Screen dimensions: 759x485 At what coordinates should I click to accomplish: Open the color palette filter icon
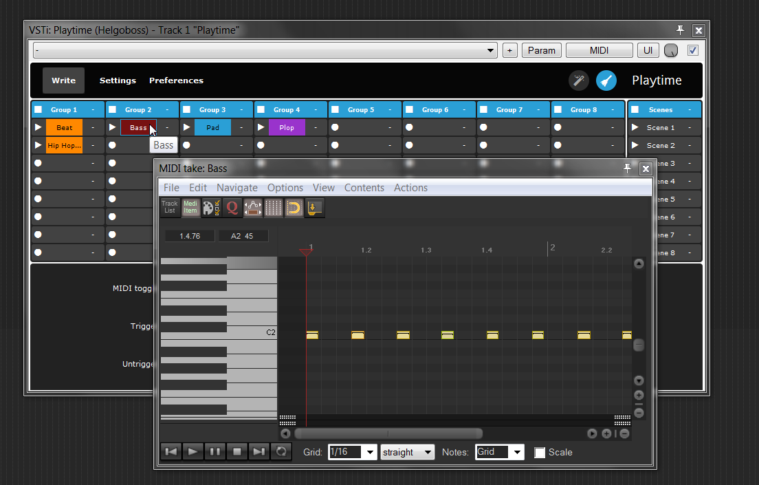pos(211,208)
